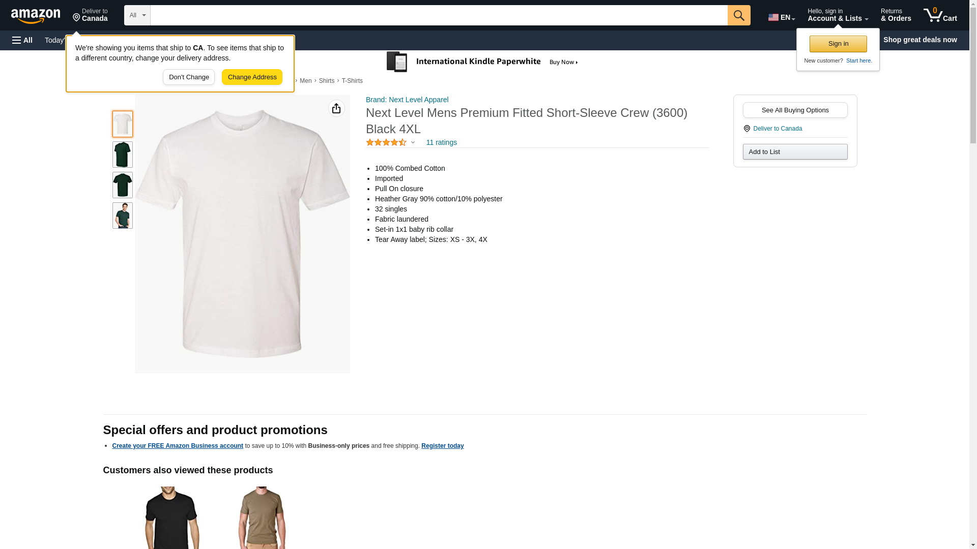Open the shopping cart
This screenshot has height=549, width=977.
coord(940,15)
